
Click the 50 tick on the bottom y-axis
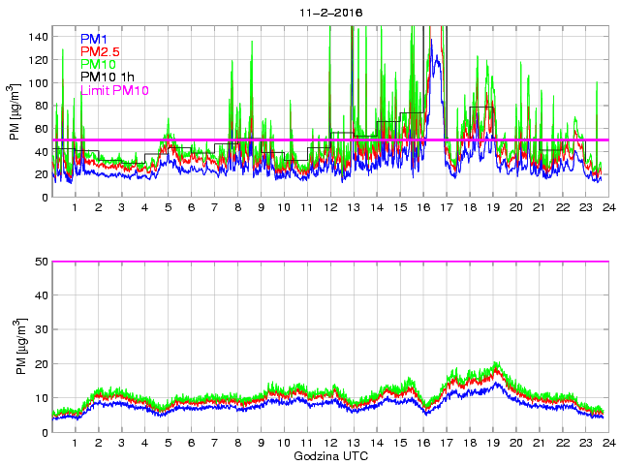click(41, 262)
